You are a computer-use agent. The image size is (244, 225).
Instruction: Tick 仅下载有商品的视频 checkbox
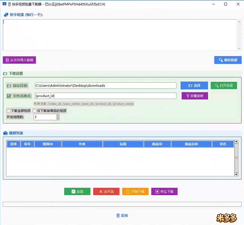click(x=35, y=111)
